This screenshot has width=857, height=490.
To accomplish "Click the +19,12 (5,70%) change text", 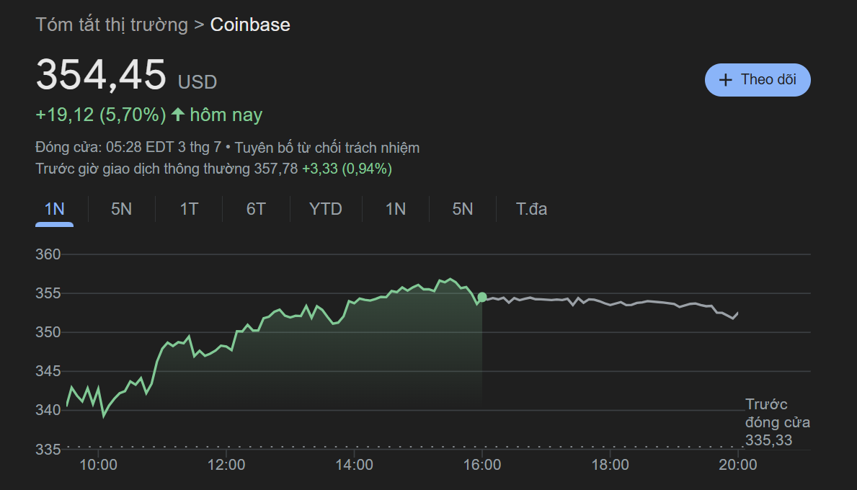I will [101, 115].
